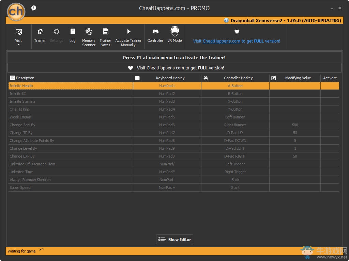Click the CH logo icon
Screen dimensions: 349x261
pyautogui.click(x=16, y=12)
